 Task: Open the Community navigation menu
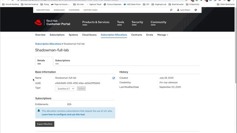point(158,22)
